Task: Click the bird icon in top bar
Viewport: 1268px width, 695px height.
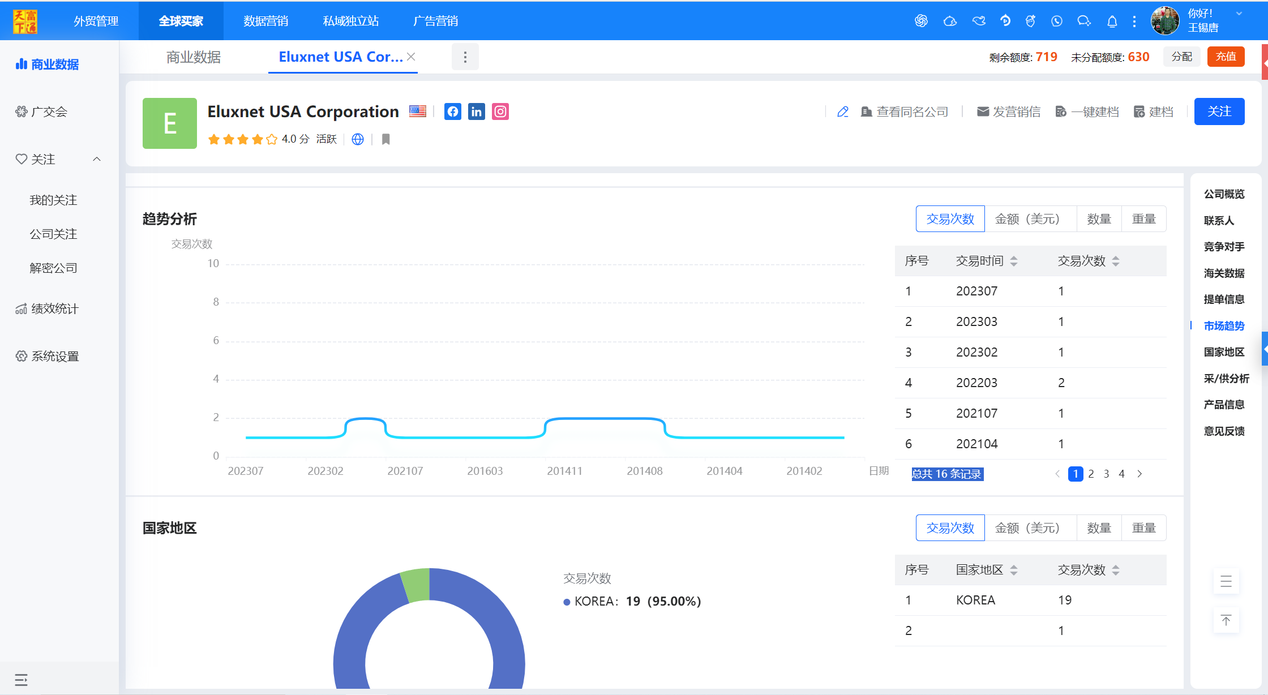Action: click(x=979, y=21)
